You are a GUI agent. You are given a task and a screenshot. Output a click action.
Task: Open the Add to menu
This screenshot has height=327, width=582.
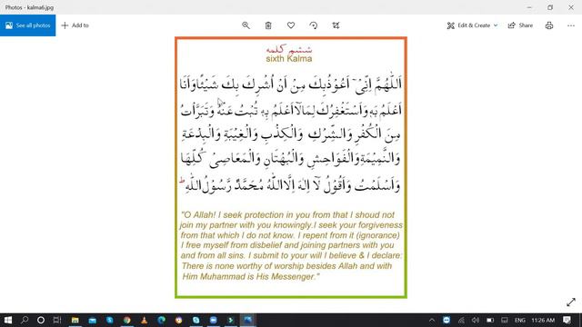pyautogui.click(x=75, y=25)
